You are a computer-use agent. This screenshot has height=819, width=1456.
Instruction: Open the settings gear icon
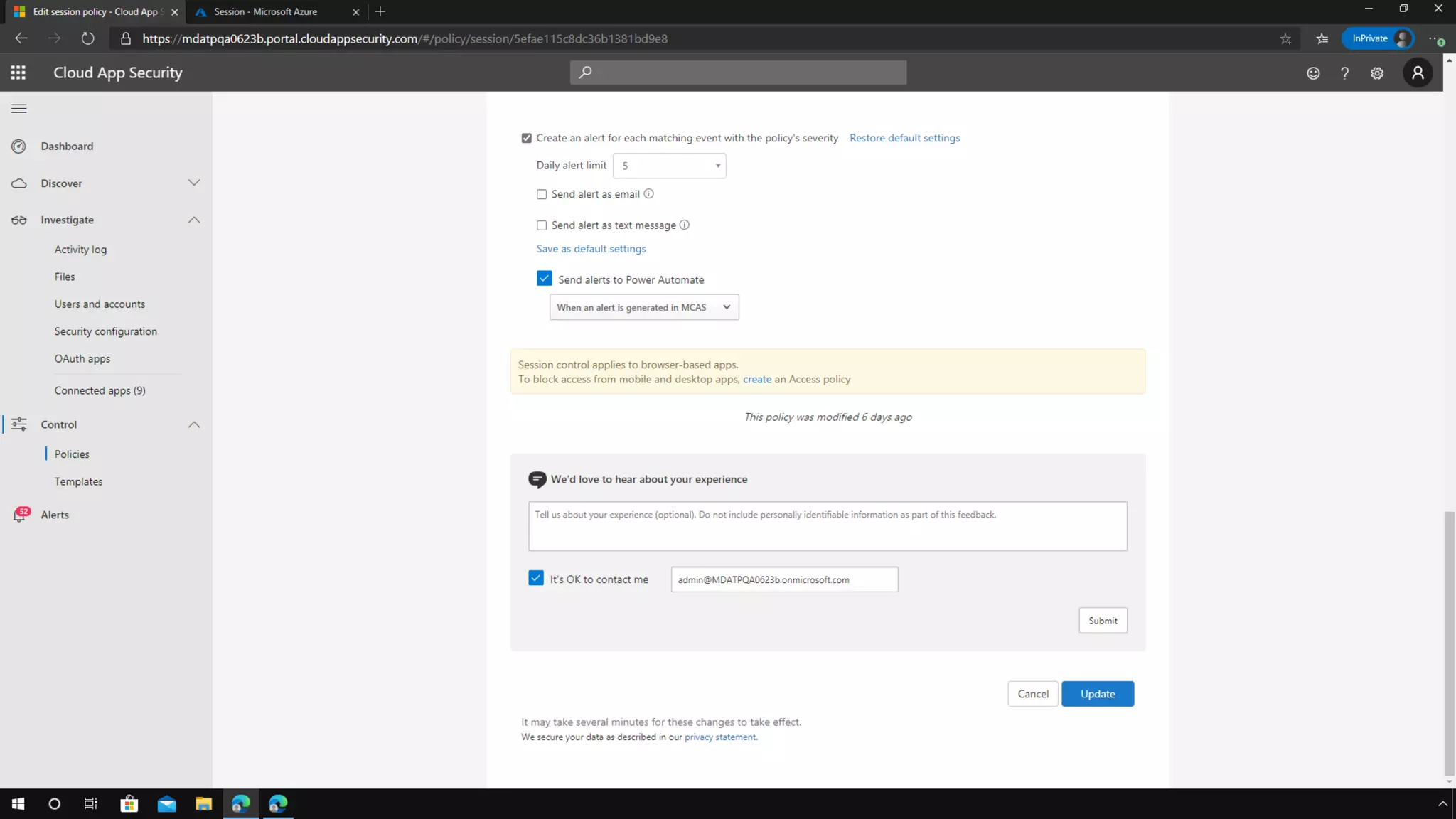coord(1377,73)
